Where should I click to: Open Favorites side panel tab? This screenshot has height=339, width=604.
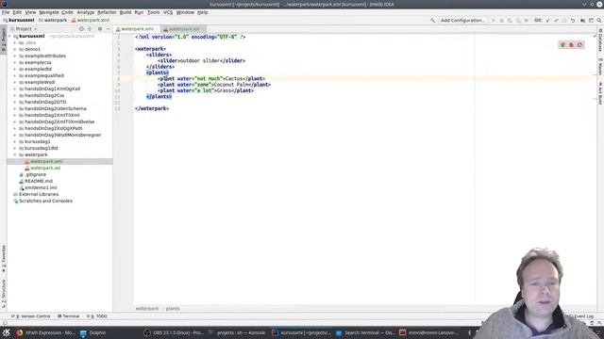[4, 260]
